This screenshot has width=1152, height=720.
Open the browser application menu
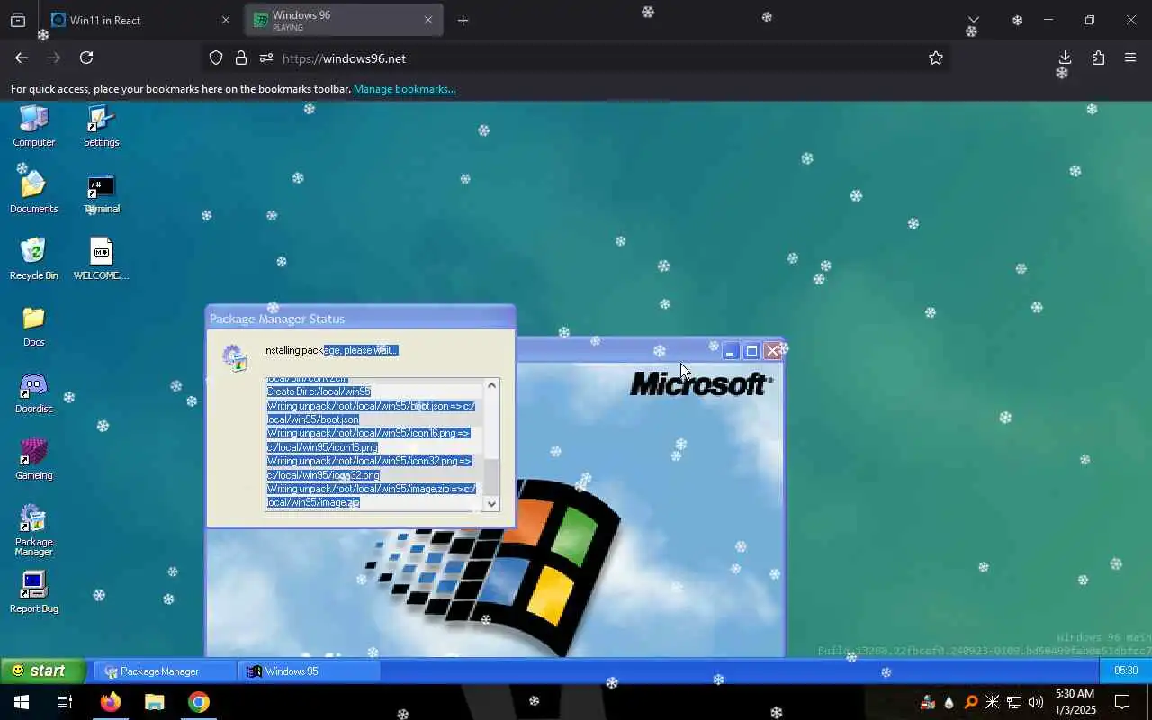point(1130,58)
